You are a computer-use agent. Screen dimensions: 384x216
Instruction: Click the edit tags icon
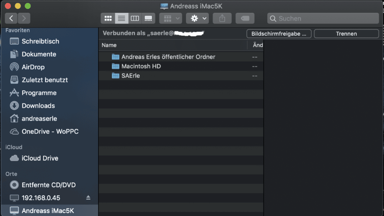(245, 18)
